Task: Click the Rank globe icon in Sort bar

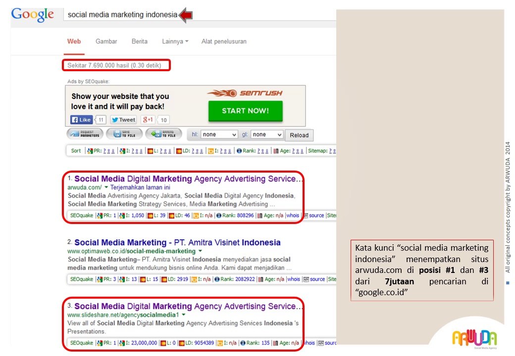Action: pyautogui.click(x=239, y=151)
